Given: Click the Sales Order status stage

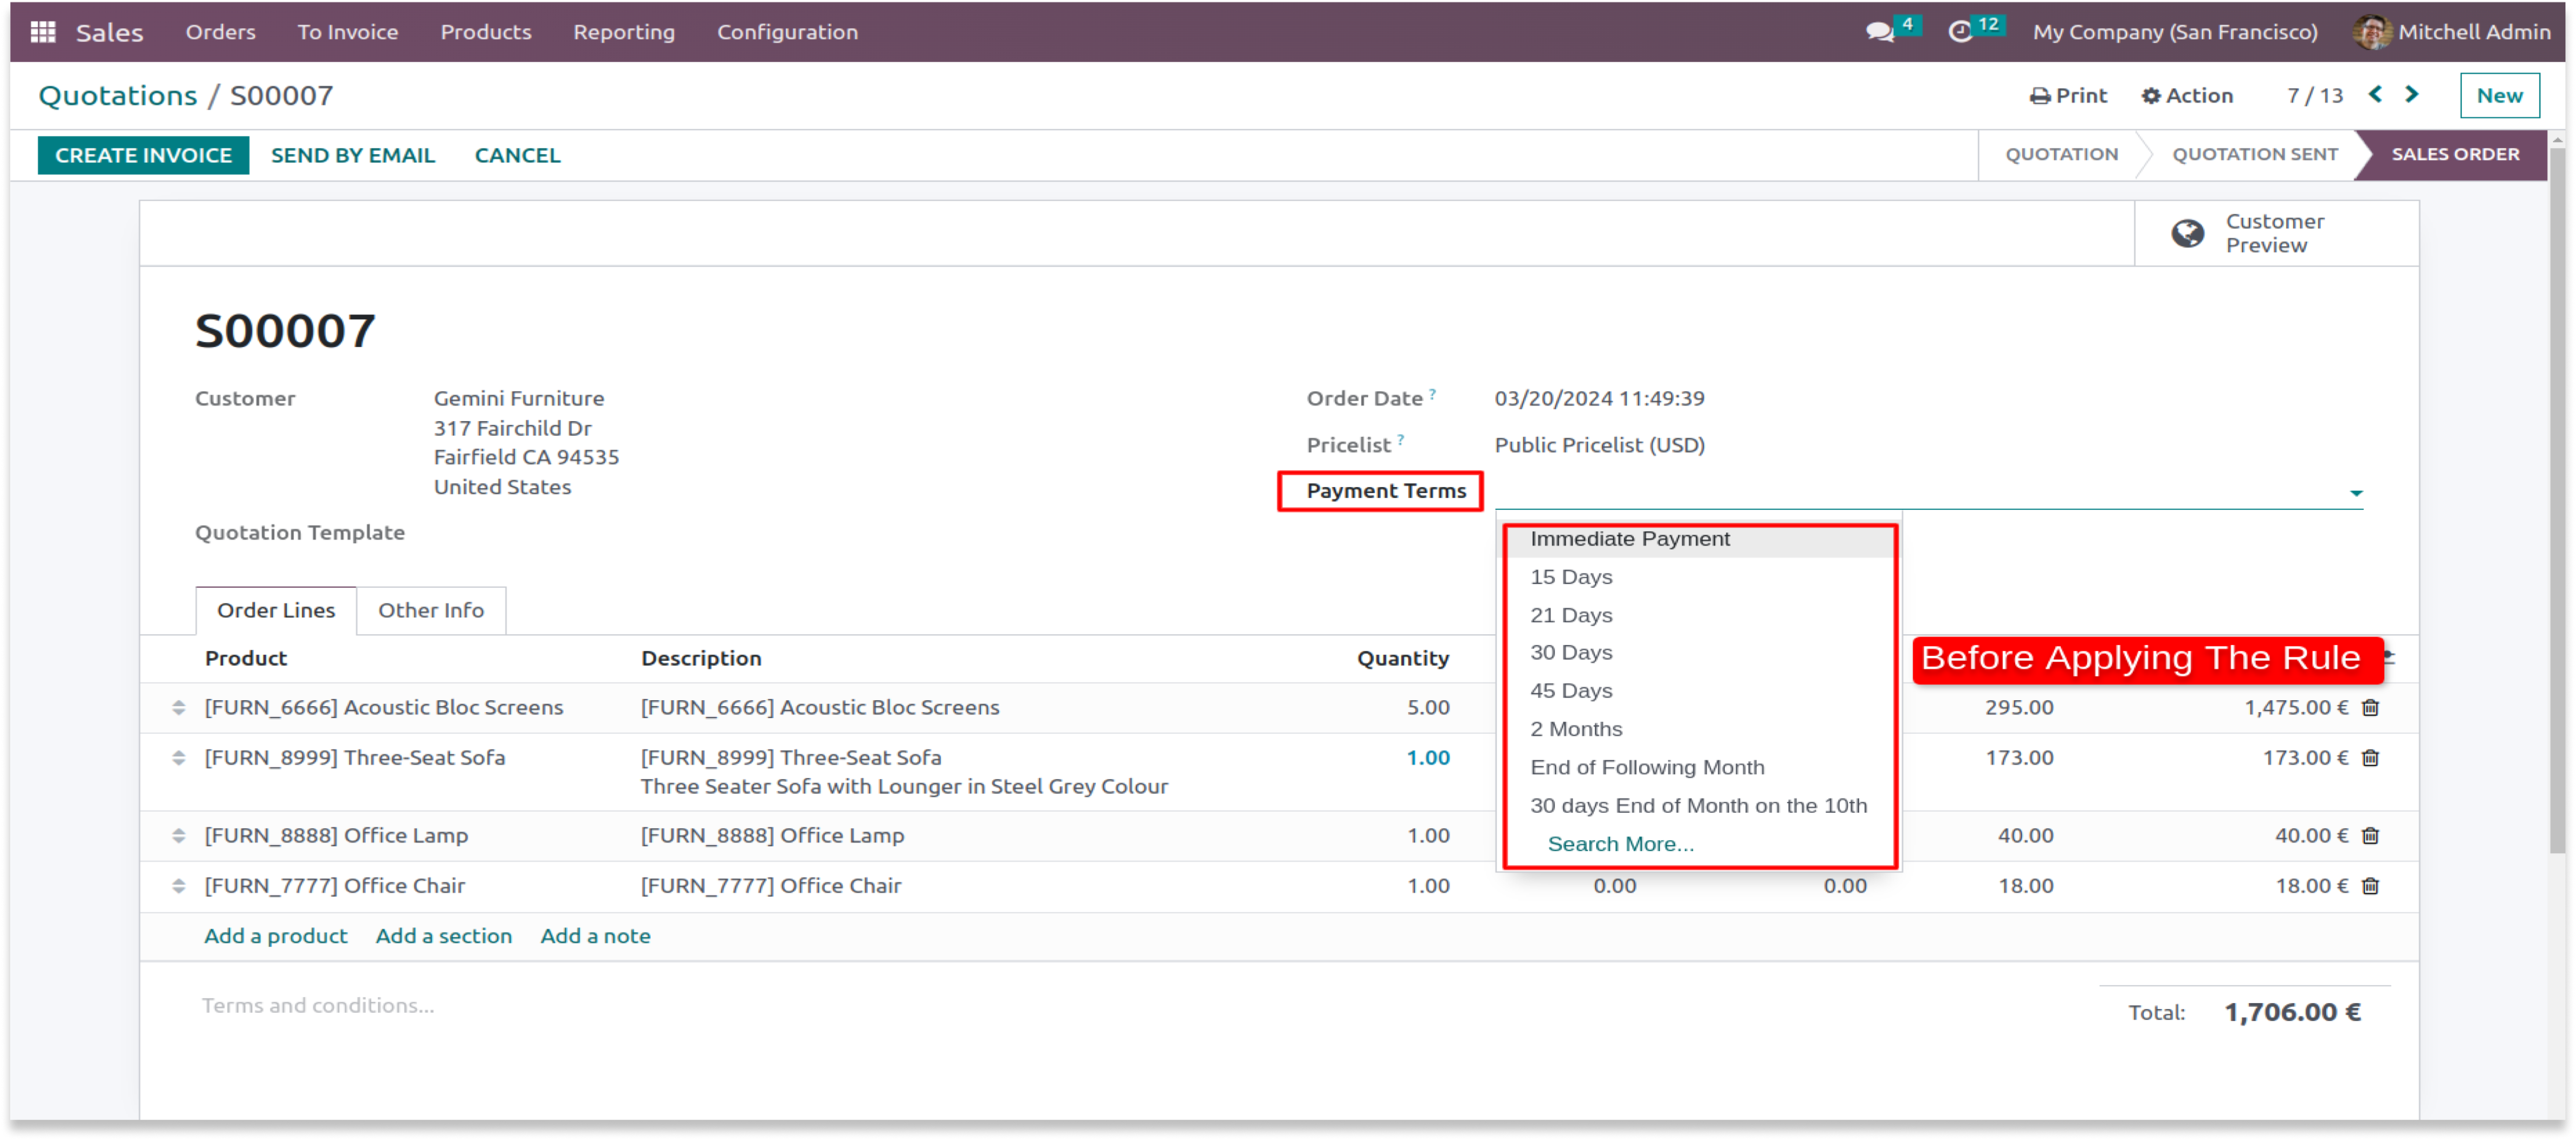Looking at the screenshot, I should 2455,154.
